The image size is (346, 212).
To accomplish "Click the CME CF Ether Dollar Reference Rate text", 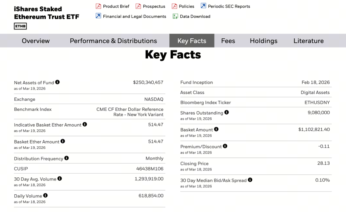I will pos(130,112).
